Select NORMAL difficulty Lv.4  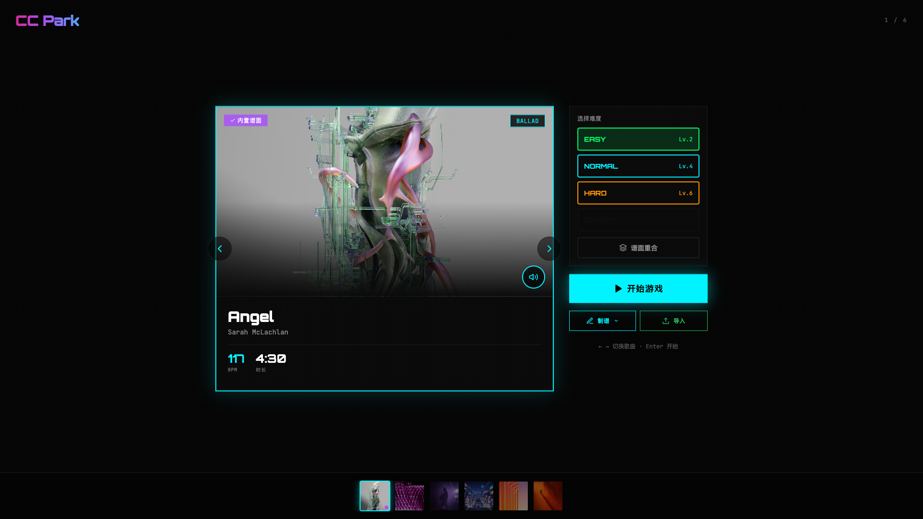638,166
